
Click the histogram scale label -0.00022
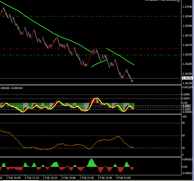tap(187, 173)
